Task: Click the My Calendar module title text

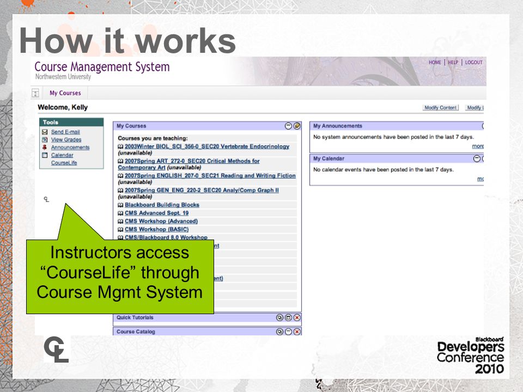Action: tap(329, 158)
